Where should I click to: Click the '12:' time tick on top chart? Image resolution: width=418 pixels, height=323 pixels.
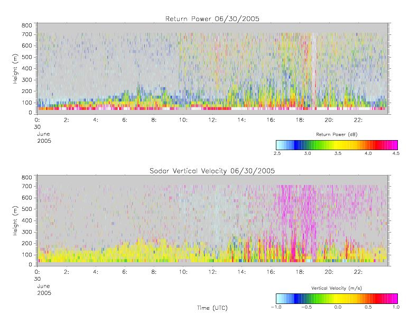(212, 120)
